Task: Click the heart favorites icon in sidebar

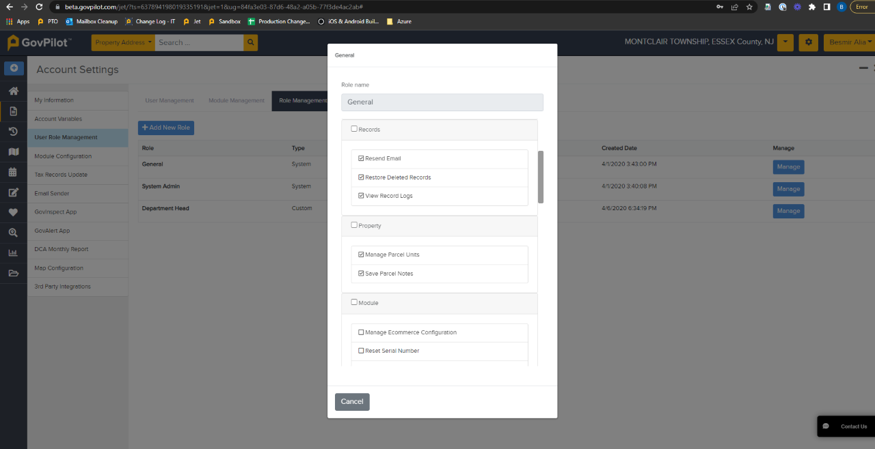Action: (x=13, y=212)
